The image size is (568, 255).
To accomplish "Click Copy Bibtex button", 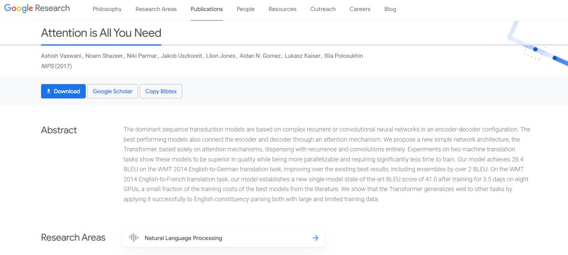I will tap(161, 91).
